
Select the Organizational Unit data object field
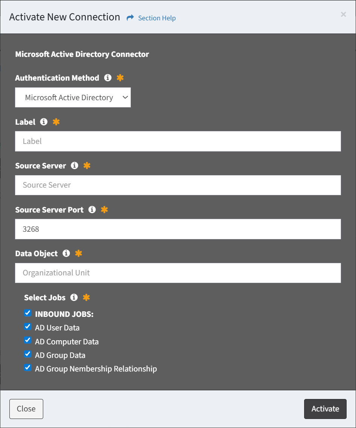coord(178,273)
